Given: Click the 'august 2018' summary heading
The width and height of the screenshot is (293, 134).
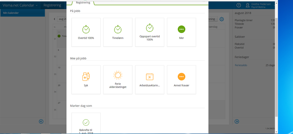Looking at the screenshot, I should [x=243, y=13].
